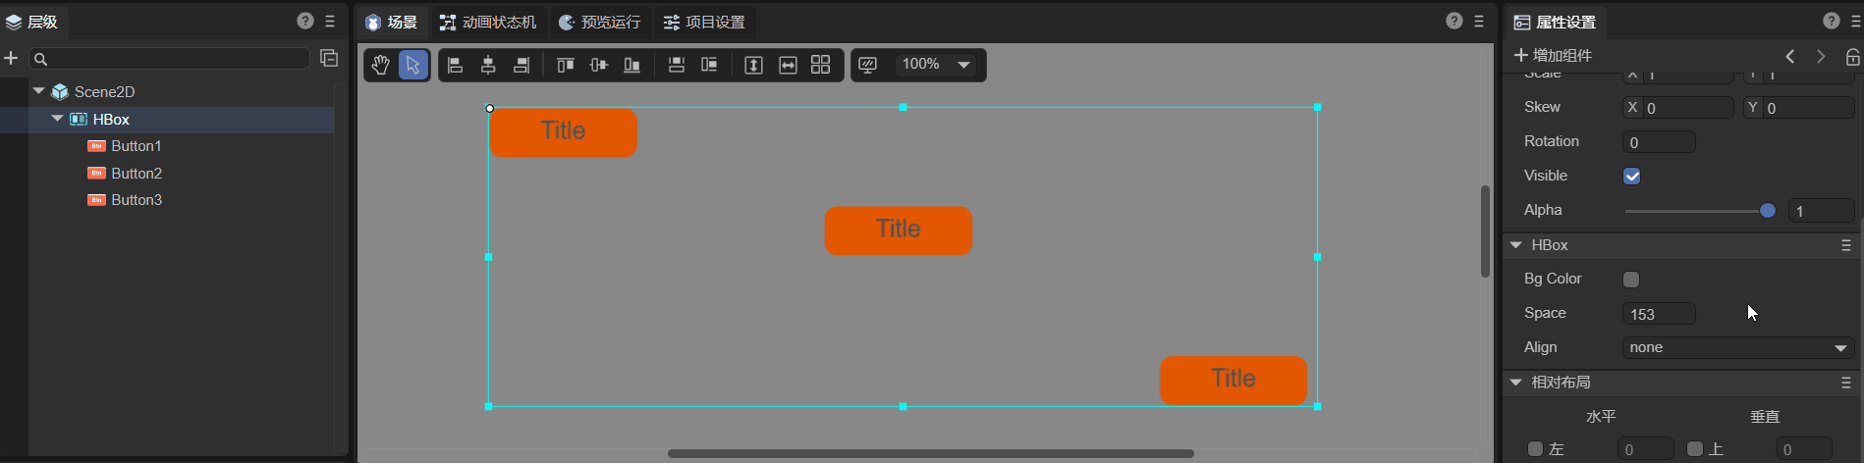The width and height of the screenshot is (1864, 463).
Task: Click the 增加组件 add component button
Action: [x=1553, y=56]
